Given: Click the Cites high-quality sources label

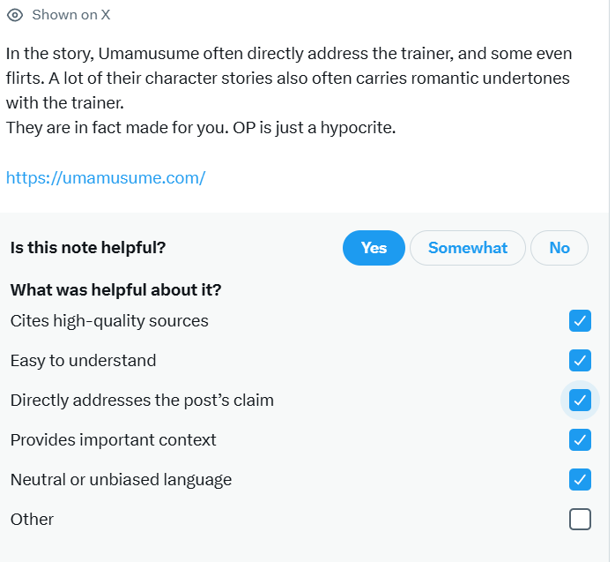Looking at the screenshot, I should [x=109, y=321].
